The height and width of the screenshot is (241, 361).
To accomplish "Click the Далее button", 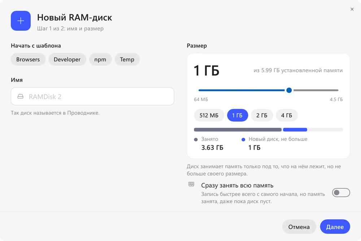I will 335,227.
